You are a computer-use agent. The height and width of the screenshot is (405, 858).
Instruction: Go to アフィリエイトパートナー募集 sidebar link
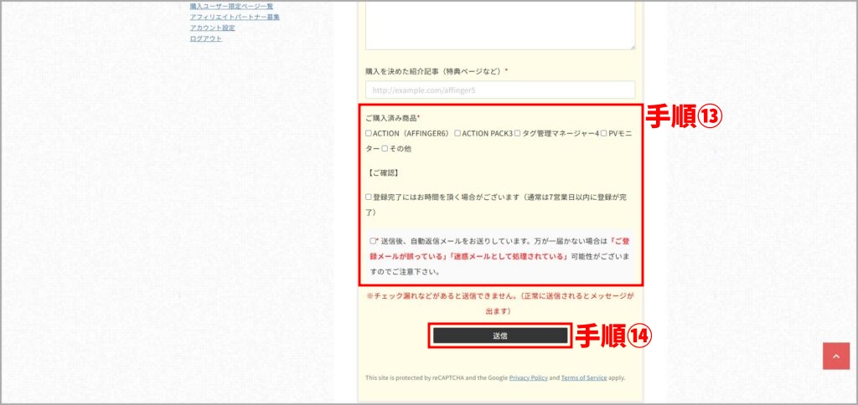coord(235,17)
